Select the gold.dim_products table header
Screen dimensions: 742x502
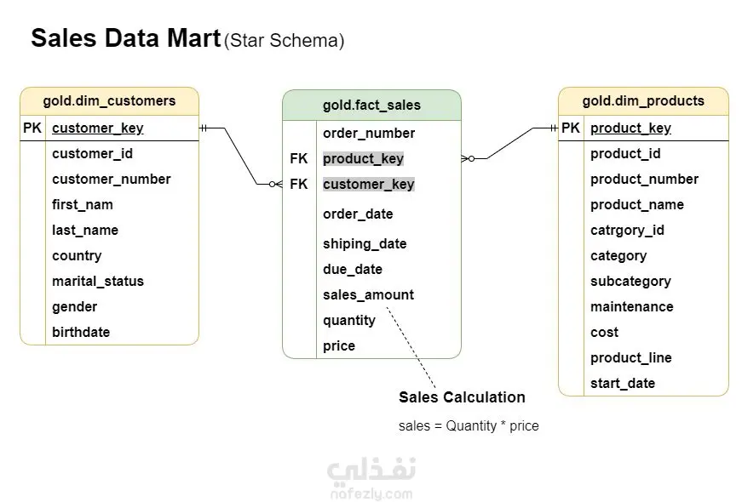(x=643, y=101)
